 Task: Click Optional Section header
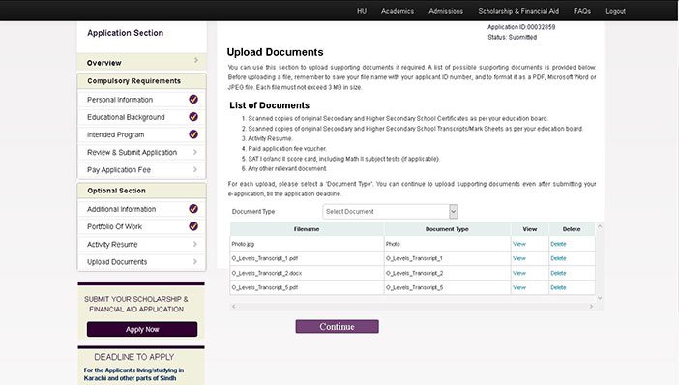pos(141,191)
